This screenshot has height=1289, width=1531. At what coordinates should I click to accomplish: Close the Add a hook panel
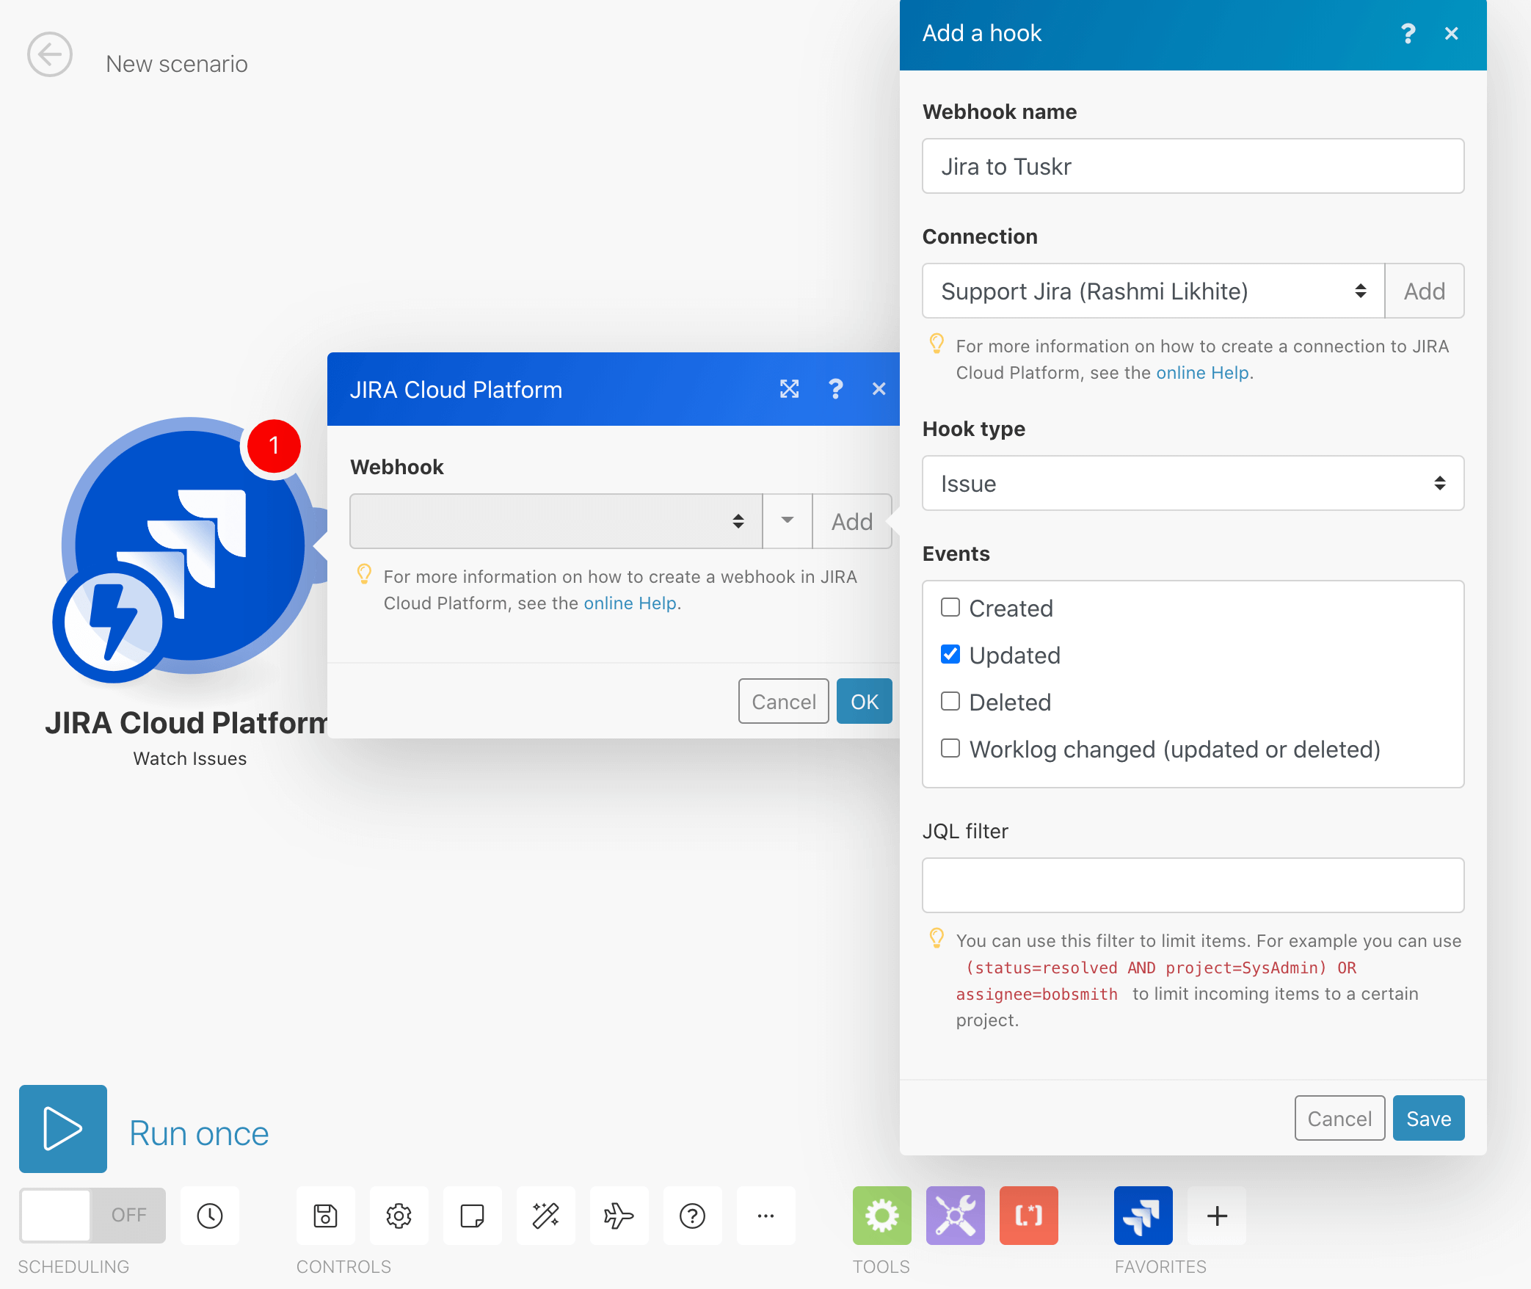tap(1451, 34)
